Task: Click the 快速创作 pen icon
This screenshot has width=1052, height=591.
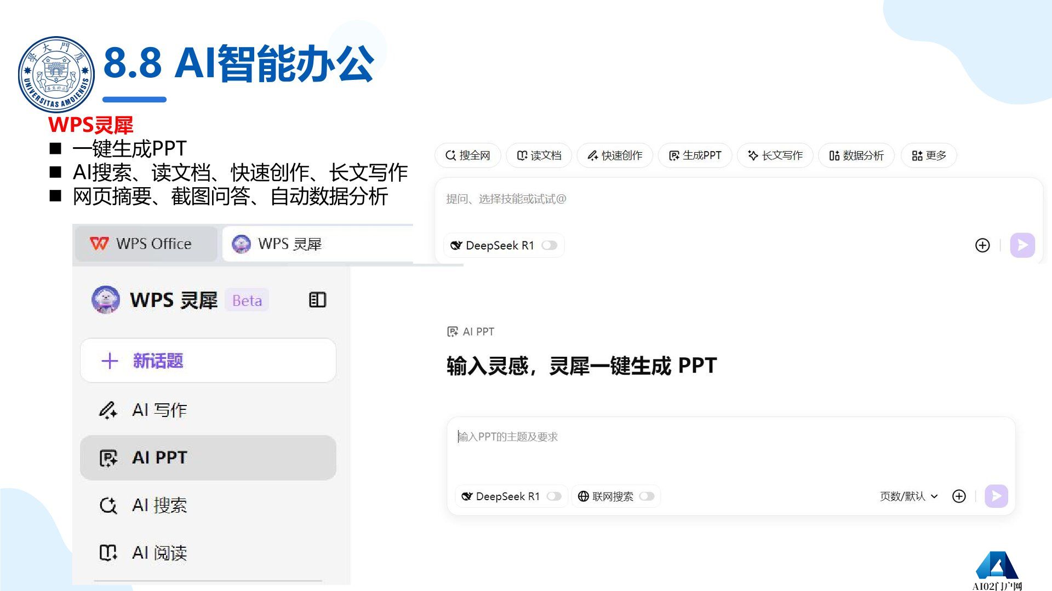Action: 593,155
